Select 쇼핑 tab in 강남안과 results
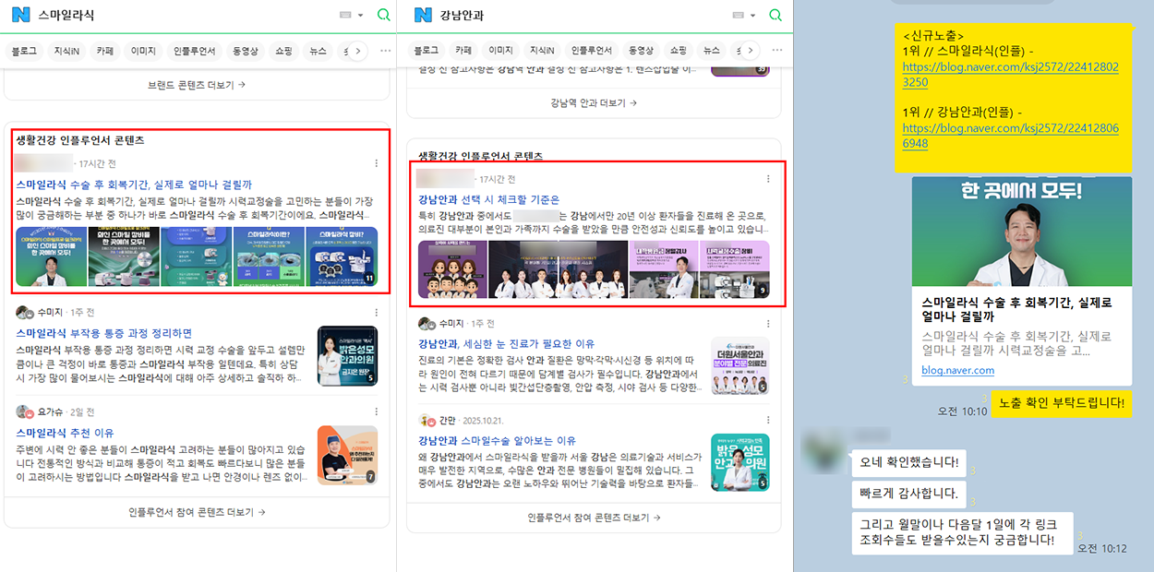The width and height of the screenshot is (1154, 572). (x=679, y=51)
